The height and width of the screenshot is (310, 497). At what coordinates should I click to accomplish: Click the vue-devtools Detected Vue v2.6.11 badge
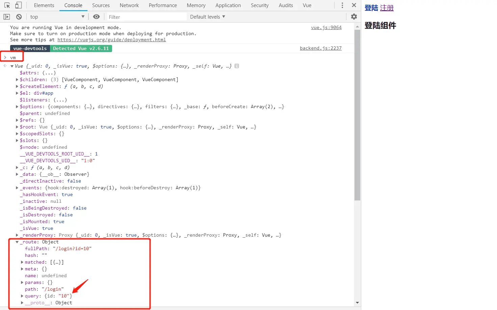point(61,48)
